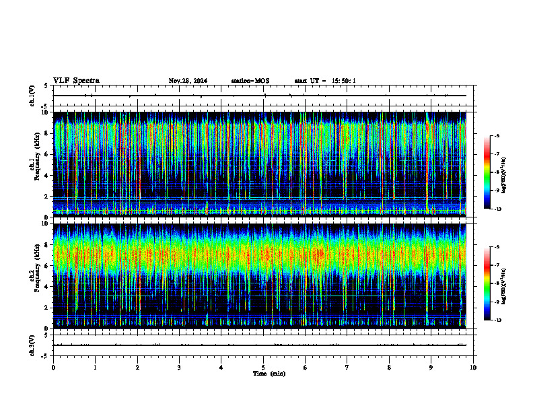Click the time axis tick label '5'
Image resolution: width=533 pixels, height=412 pixels.
(263, 368)
